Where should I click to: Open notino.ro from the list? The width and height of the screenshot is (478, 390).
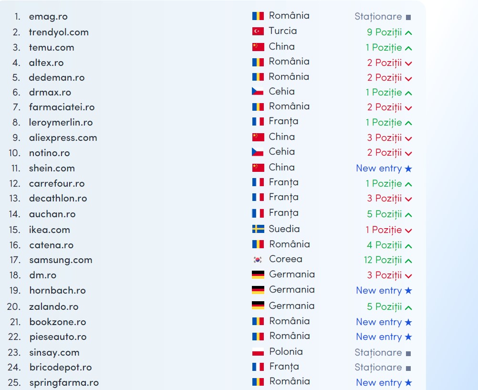[49, 153]
